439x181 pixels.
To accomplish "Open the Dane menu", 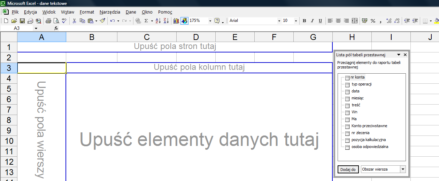I will [131, 12].
